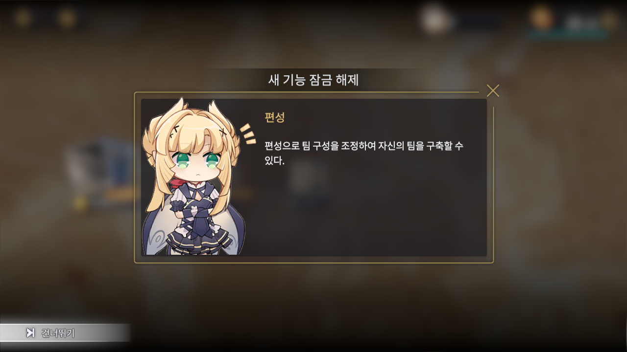Screen dimensions: 627x352
Task: Click the second blurred round icon at top-left
Action: (x=67, y=18)
